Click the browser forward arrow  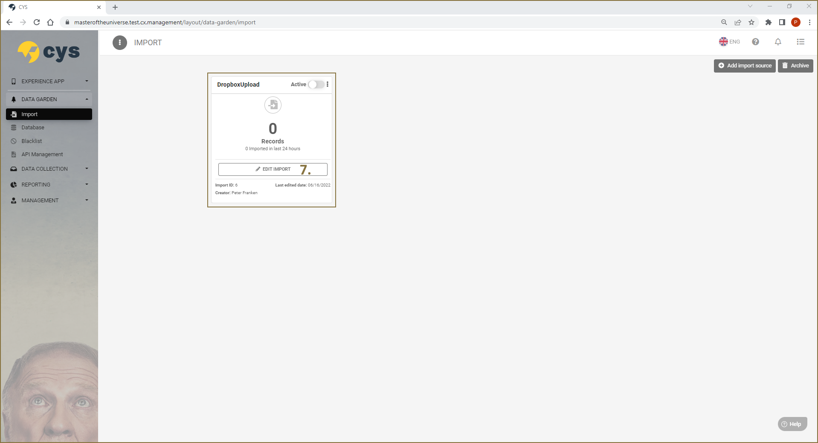23,22
